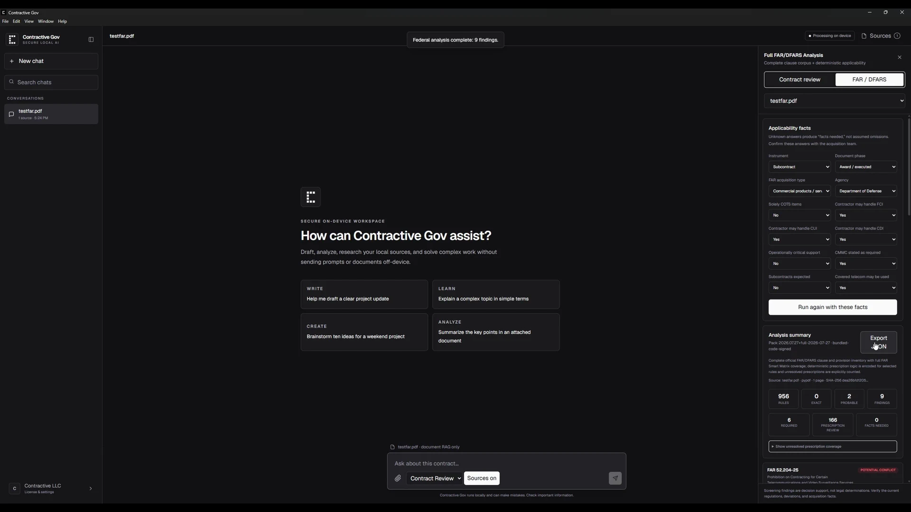Change Contractor may handle CUI dropdown

tap(799, 239)
